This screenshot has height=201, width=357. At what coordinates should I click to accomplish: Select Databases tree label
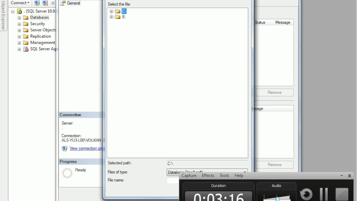pos(40,17)
